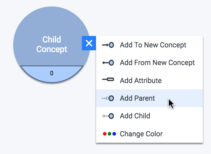Click the green color dot
Image resolution: width=211 pixels, height=154 pixels.
(x=109, y=134)
